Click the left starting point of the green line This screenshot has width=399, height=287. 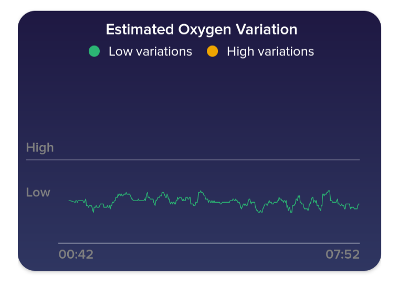coord(69,200)
